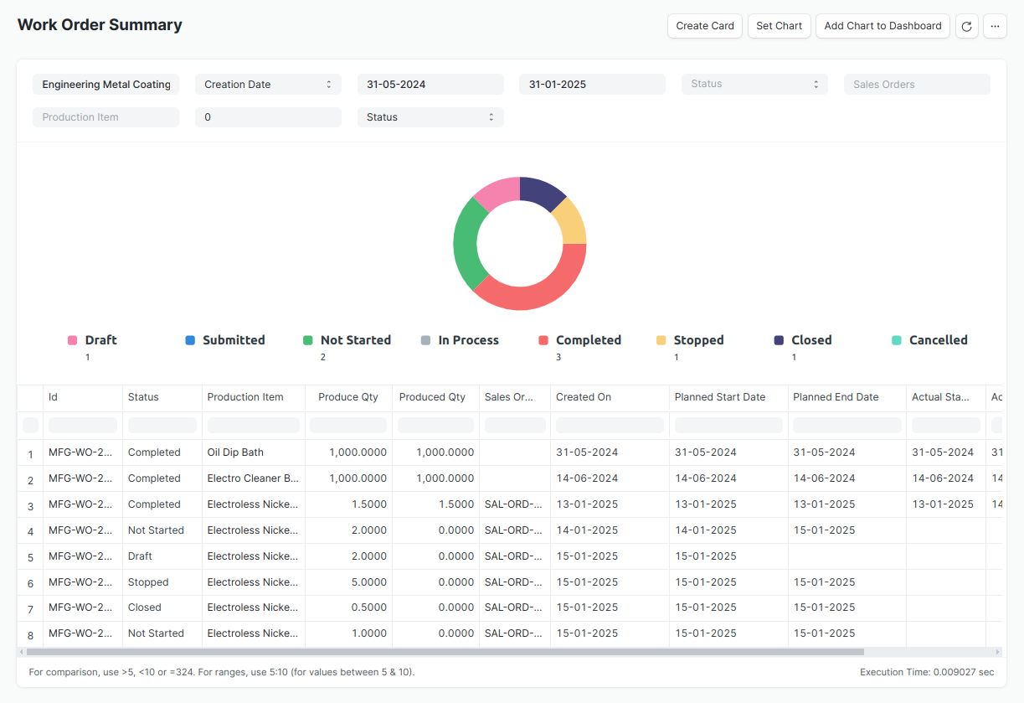Viewport: 1024px width, 703px height.
Task: Click the Status column filter box
Action: (x=162, y=425)
